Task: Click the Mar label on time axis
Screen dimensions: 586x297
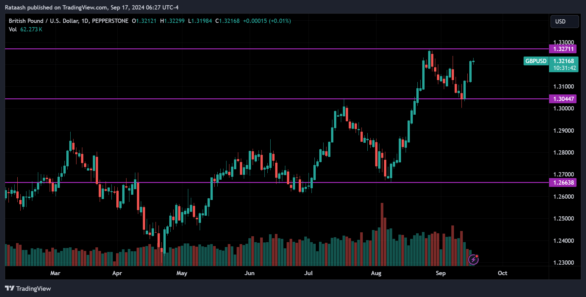Action: 55,273
